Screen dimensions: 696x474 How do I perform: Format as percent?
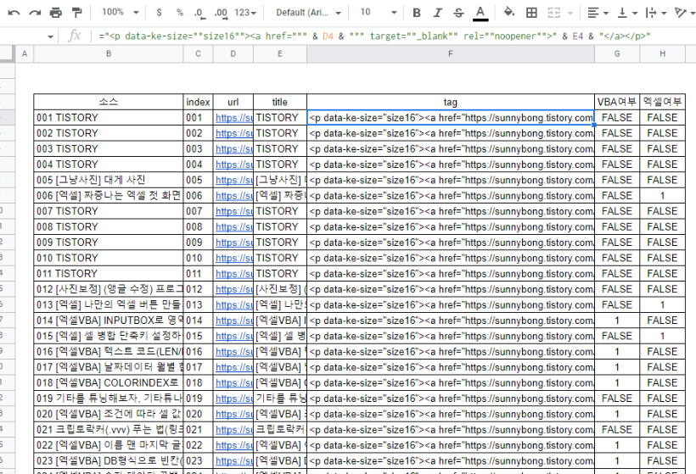click(180, 13)
